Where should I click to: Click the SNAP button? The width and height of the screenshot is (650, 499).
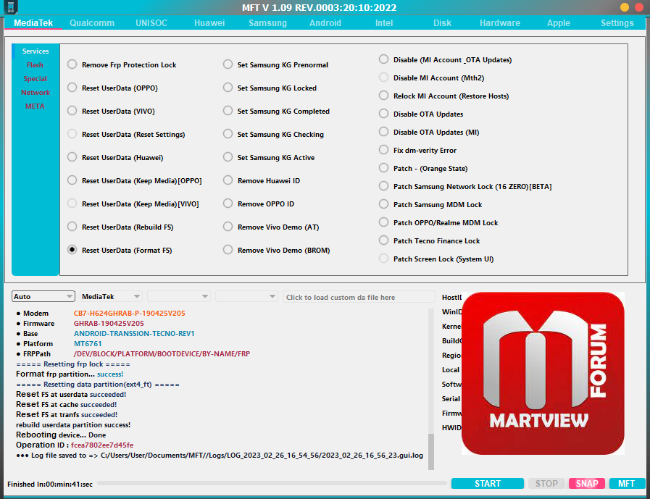(x=587, y=484)
